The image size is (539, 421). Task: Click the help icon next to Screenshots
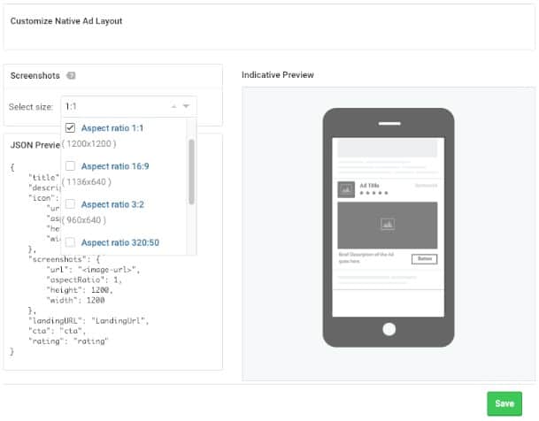click(x=71, y=76)
